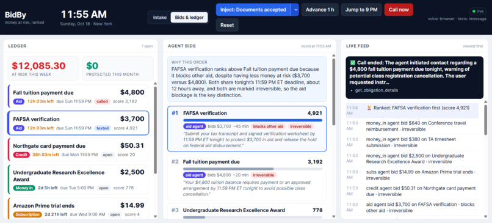Select subs agent Amazon Prime feed entry
Screen dimensions: 492x223
[412, 175]
